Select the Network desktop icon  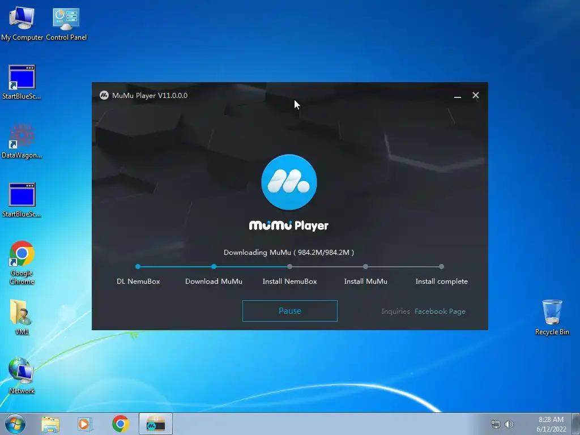[22, 376]
